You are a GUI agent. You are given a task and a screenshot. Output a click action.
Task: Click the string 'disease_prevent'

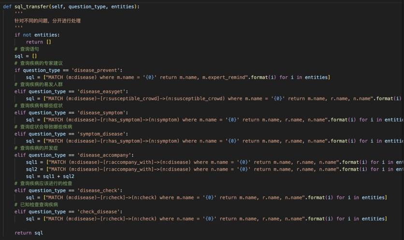(x=96, y=70)
